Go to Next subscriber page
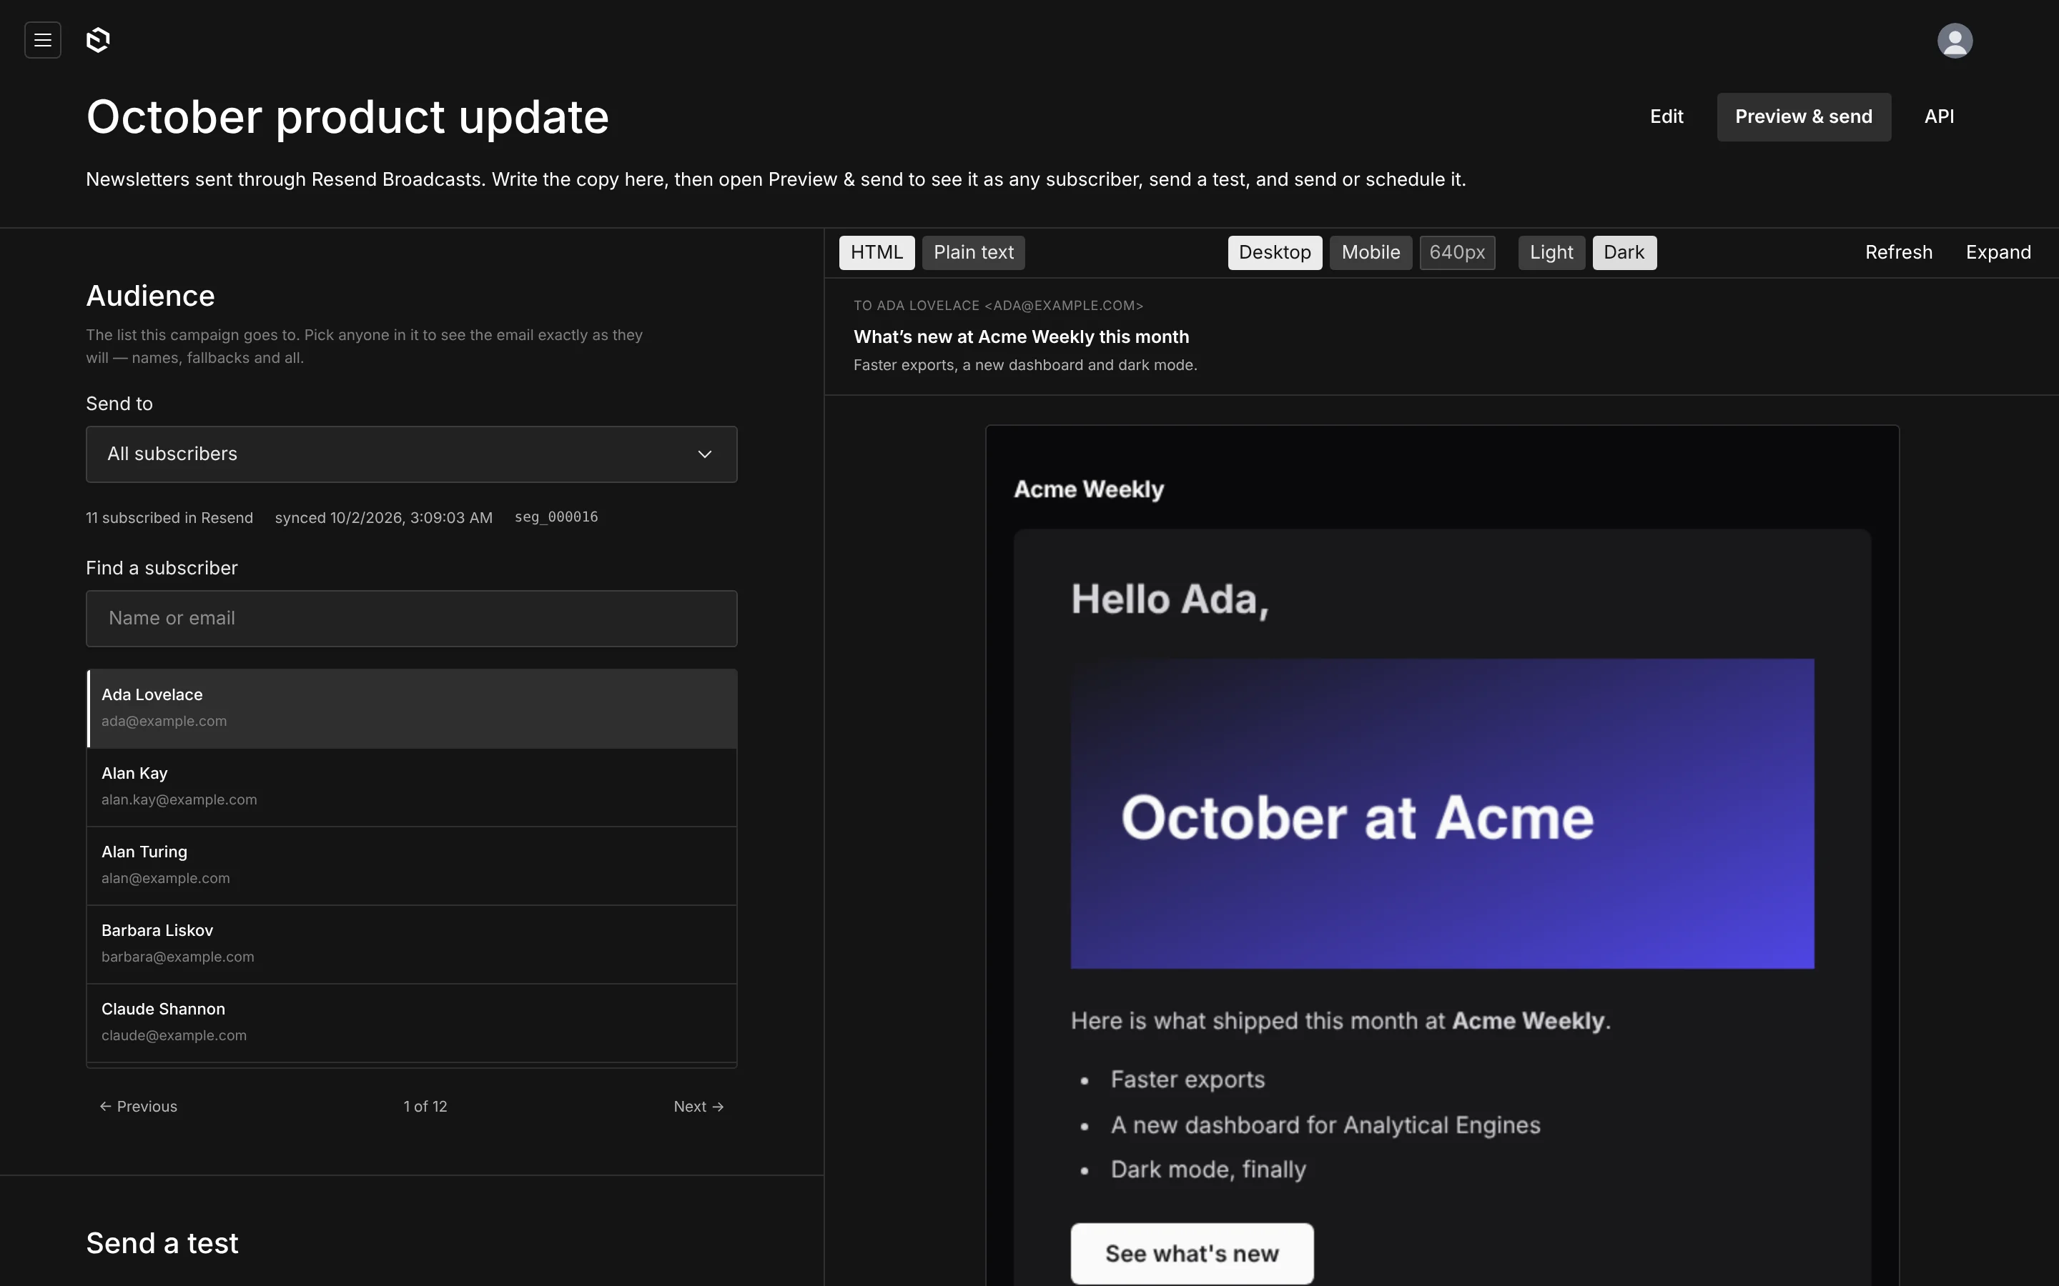2059x1286 pixels. point(698,1107)
